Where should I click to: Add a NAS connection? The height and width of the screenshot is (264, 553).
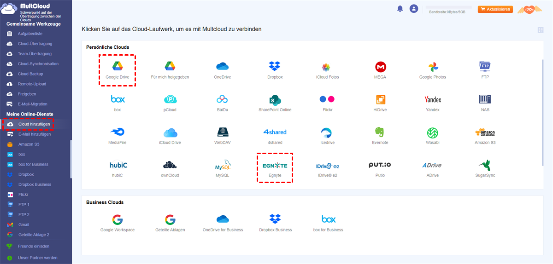pos(485,99)
